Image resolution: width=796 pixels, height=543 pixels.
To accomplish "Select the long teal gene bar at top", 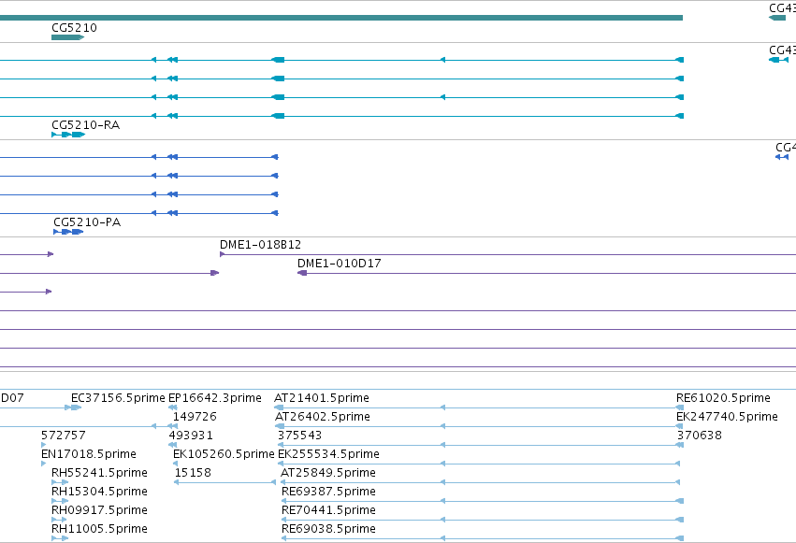I will tap(341, 18).
